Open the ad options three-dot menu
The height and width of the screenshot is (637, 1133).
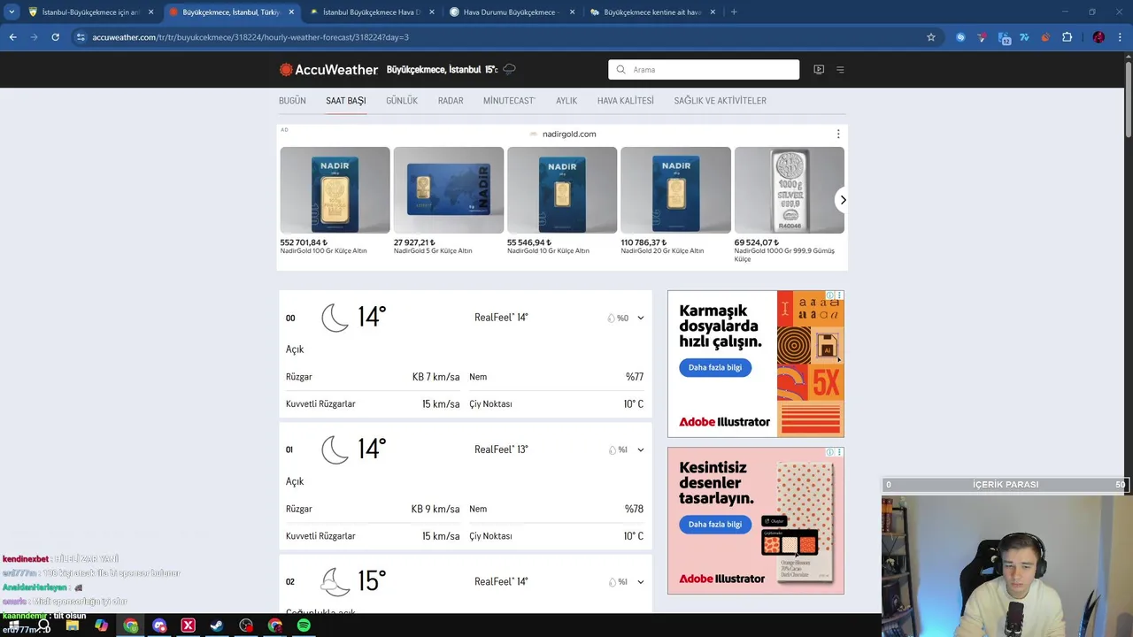pos(838,134)
